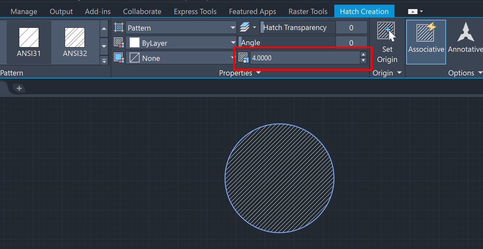Image resolution: width=483 pixels, height=249 pixels.
Task: Expand the Properties panel flyout
Action: coord(258,73)
